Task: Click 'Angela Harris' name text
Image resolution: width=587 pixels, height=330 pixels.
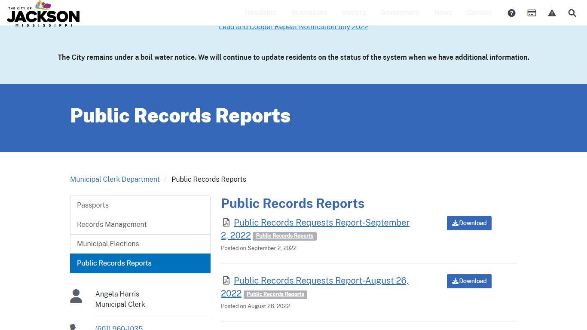Action: pyautogui.click(x=117, y=294)
